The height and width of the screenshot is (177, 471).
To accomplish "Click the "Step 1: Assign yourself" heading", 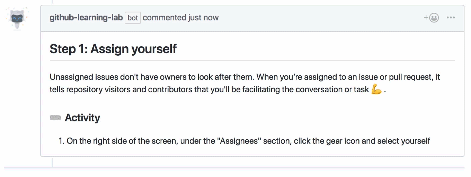I will (x=113, y=49).
